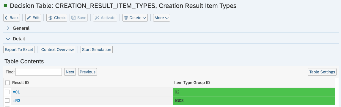Focus the Find input field

39,72
